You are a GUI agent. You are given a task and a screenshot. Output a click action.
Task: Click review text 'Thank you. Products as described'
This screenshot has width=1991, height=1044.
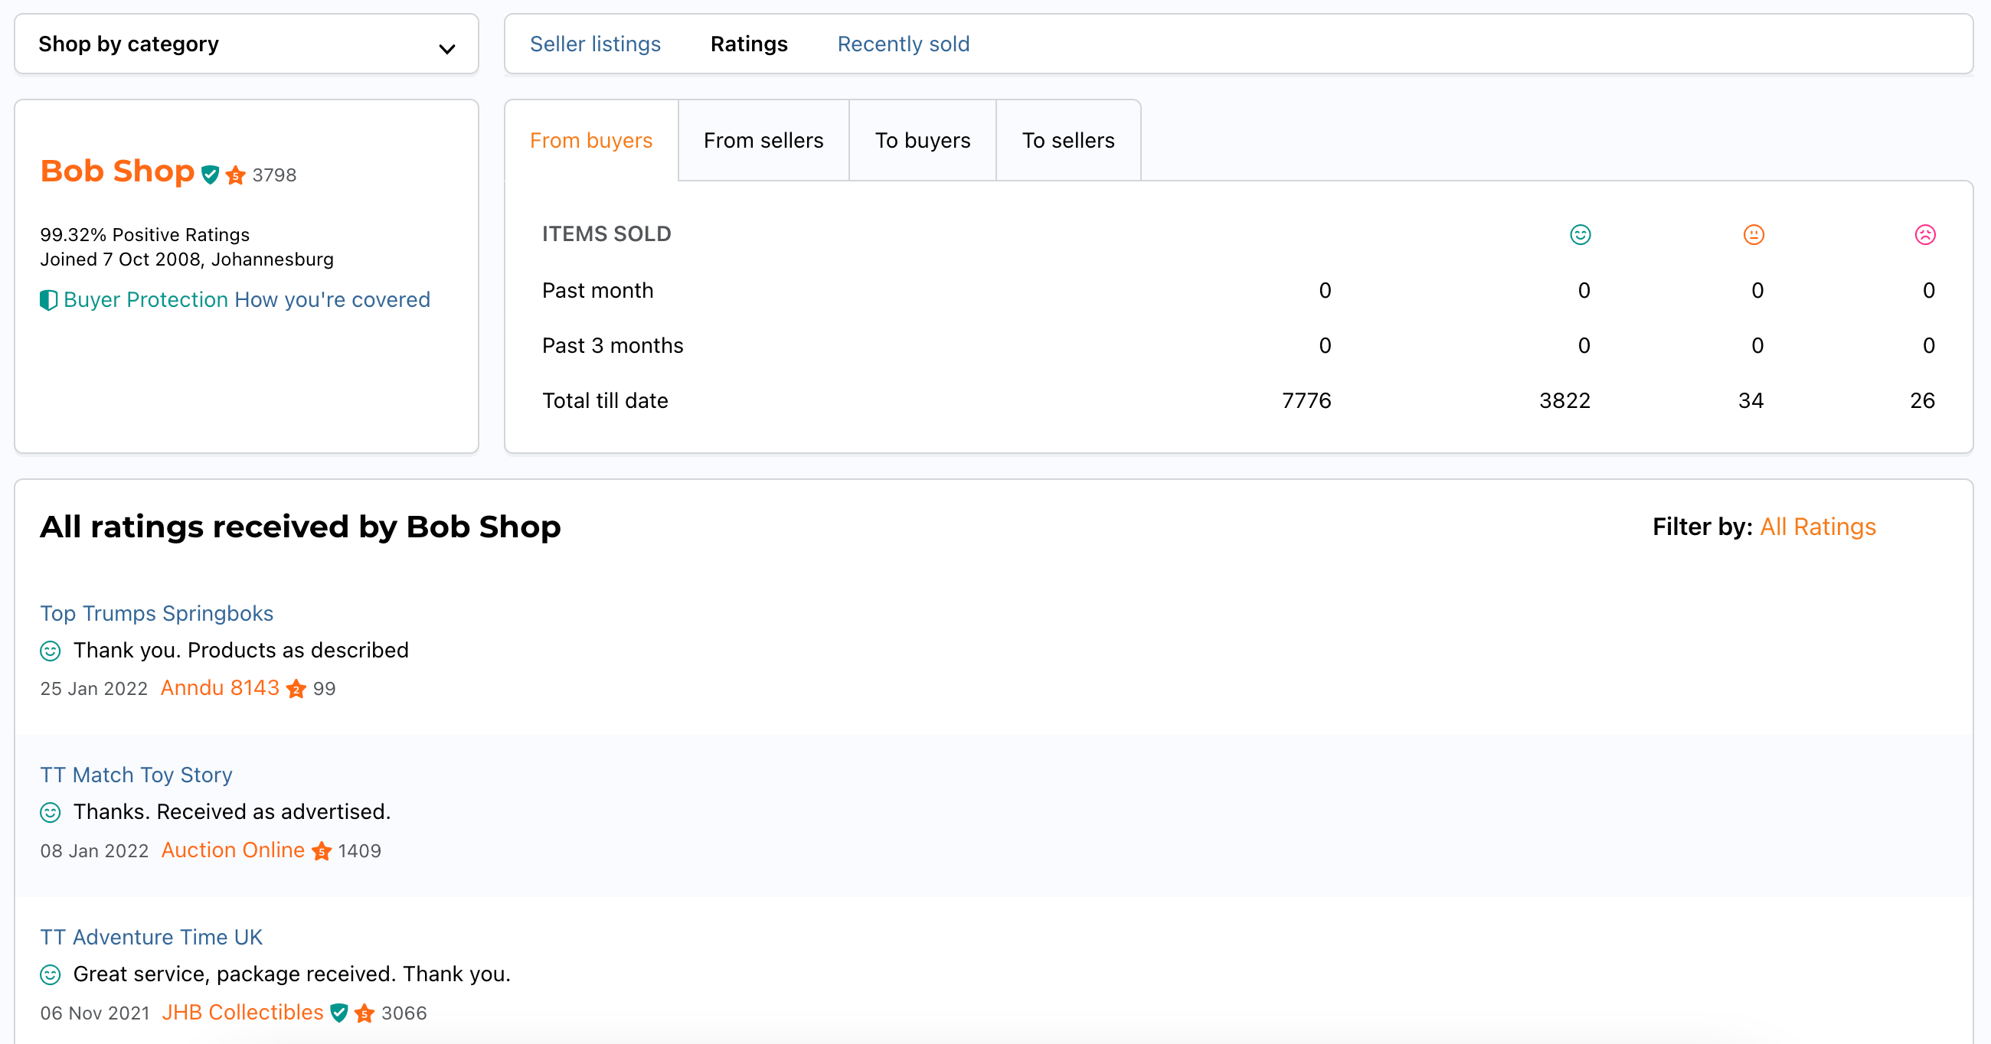[241, 651]
